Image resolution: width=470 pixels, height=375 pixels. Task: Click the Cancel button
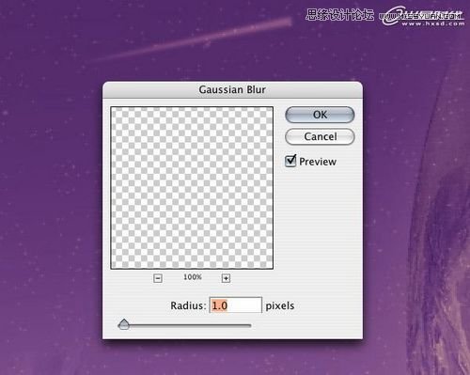(320, 136)
